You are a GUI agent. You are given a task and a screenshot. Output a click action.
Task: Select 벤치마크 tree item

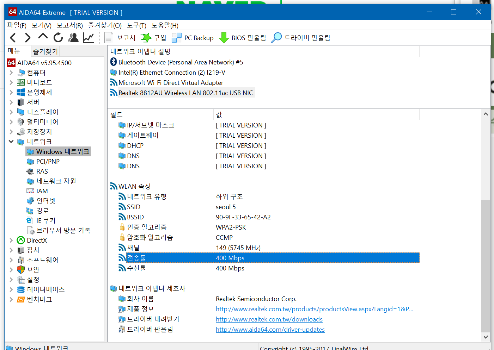(x=35, y=299)
